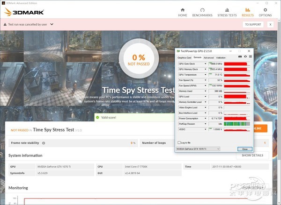
Task: Enable the Log to file checkbox
Action: [179, 142]
